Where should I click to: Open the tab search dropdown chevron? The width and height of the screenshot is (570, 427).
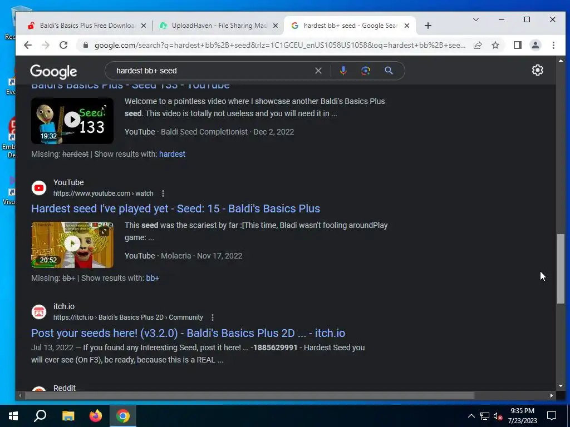[x=476, y=19]
